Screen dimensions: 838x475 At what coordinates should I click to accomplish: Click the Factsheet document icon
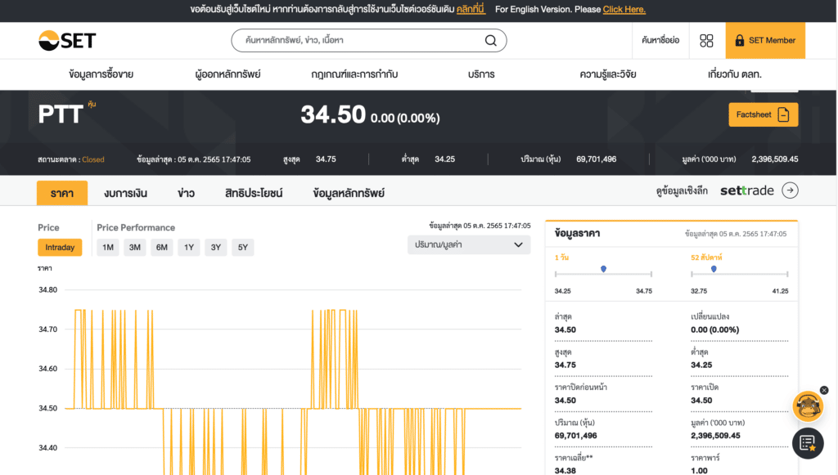[x=783, y=114]
